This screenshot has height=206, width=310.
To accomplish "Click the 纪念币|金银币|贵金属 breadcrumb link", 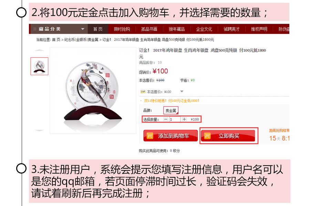I will tap(81, 40).
